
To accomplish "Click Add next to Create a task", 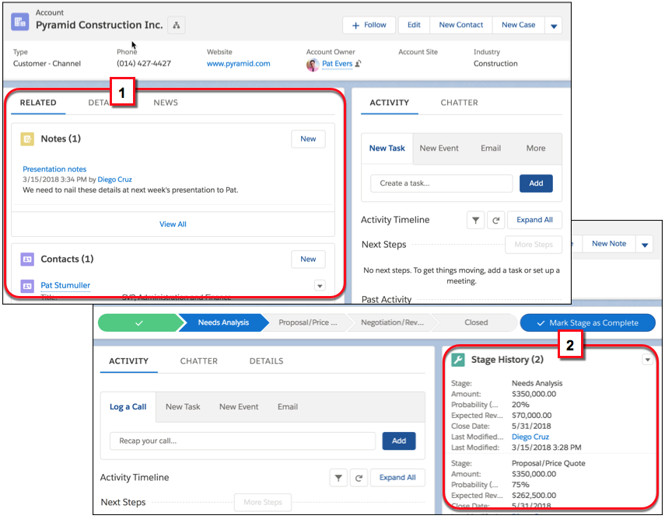I will [x=536, y=183].
